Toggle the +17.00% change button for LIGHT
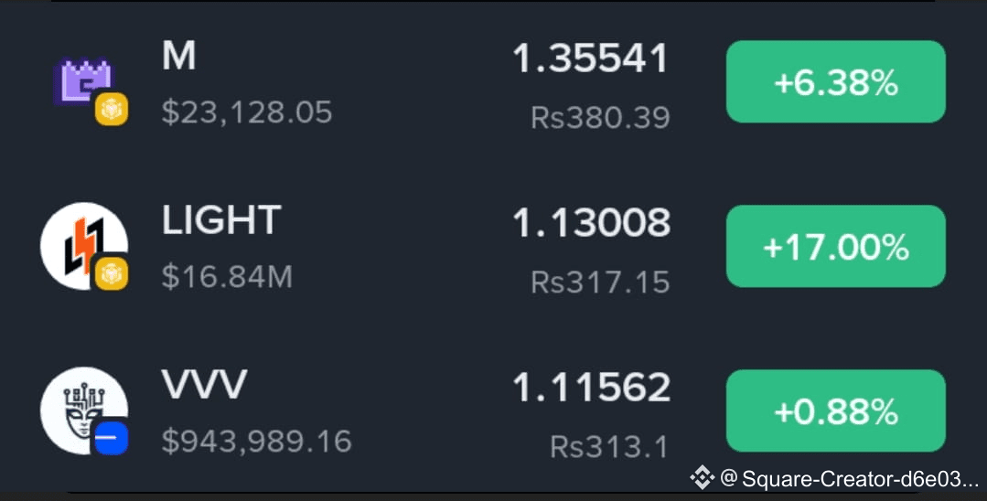The width and height of the screenshot is (987, 501). pos(836,246)
